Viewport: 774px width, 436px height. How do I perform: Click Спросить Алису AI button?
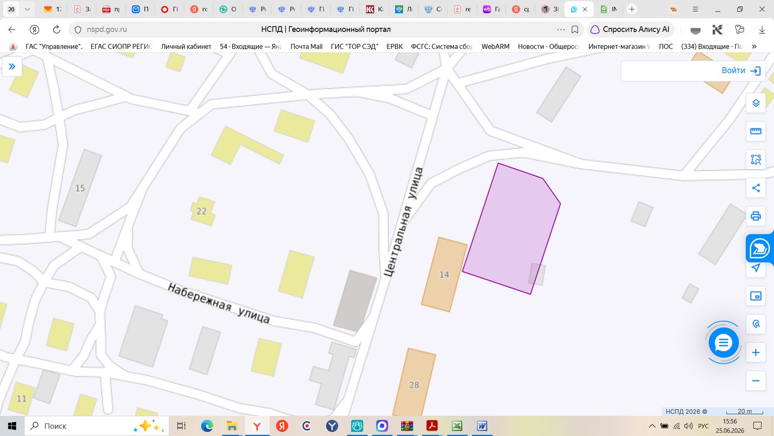[630, 29]
